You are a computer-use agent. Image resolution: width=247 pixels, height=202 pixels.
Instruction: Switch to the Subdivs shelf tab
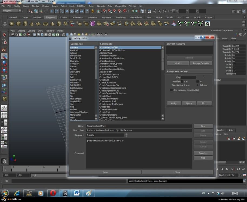point(63,18)
